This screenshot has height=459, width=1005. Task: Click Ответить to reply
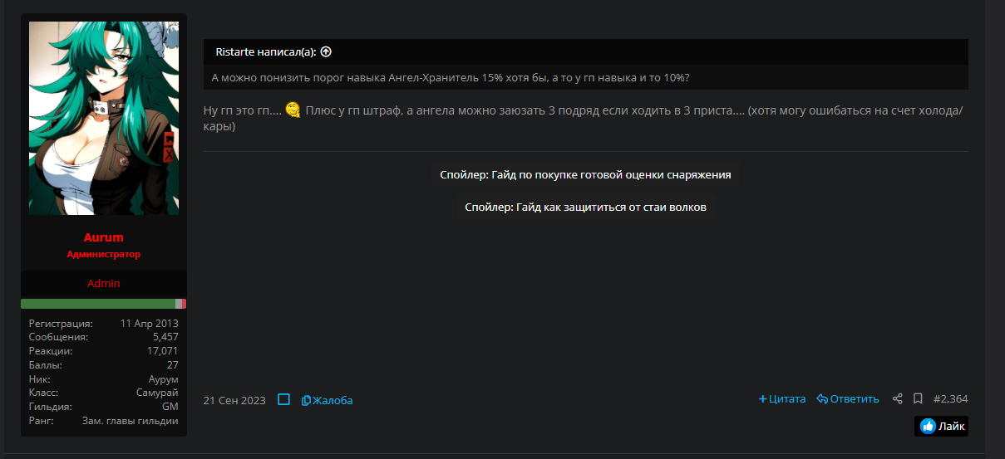(x=847, y=399)
